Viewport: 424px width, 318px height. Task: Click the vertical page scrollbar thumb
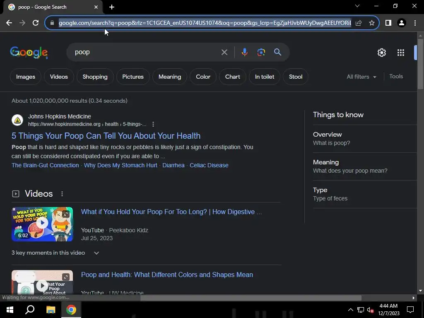pos(420,64)
